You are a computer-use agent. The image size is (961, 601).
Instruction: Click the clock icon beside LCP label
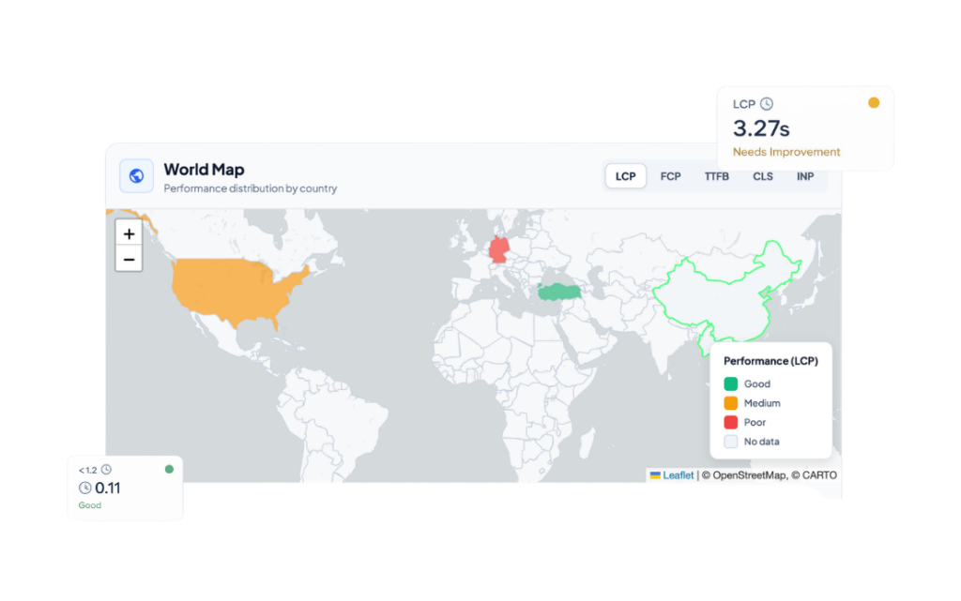click(767, 104)
